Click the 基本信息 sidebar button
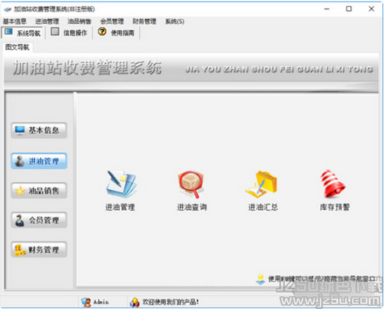Viewport: 384px width, 309px height. click(39, 130)
